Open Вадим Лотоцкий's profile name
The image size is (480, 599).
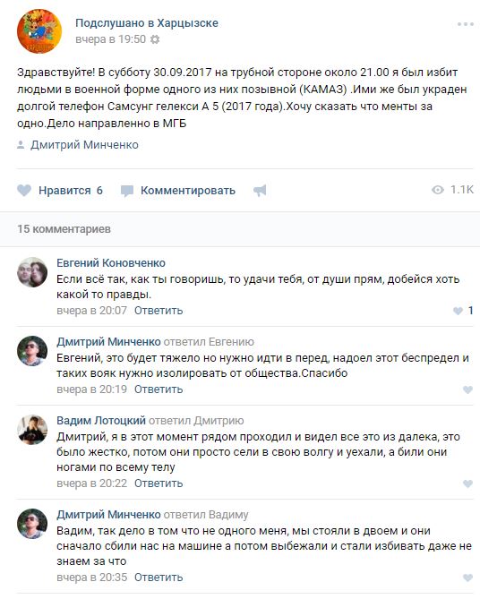click(101, 421)
